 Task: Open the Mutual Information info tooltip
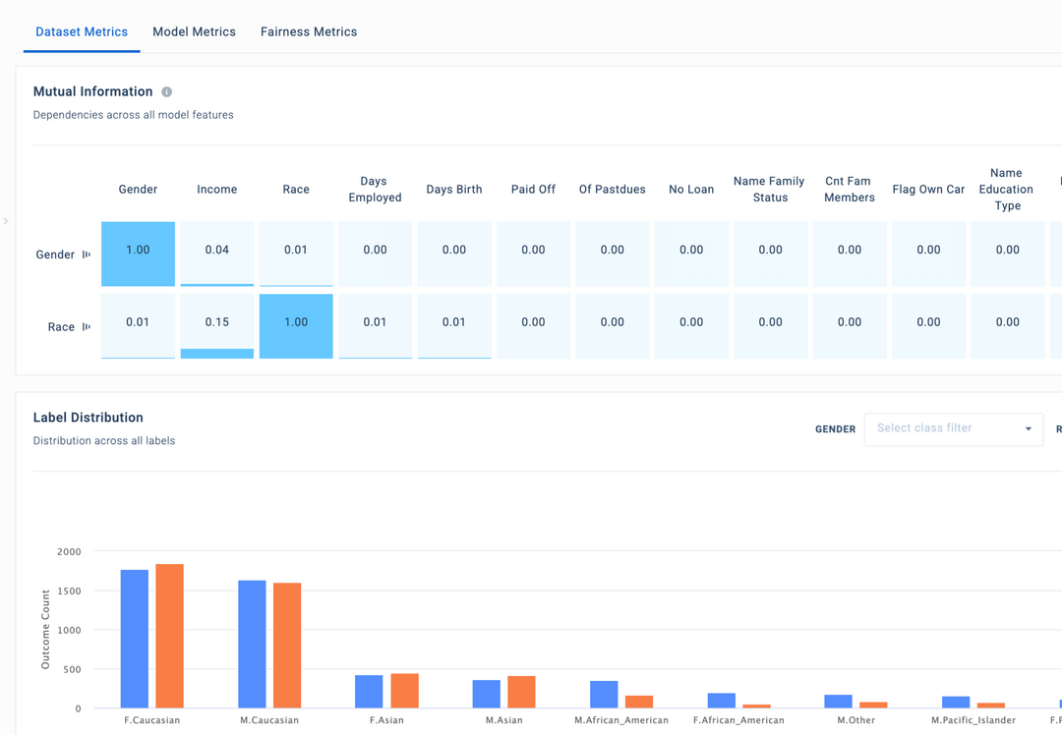point(165,91)
